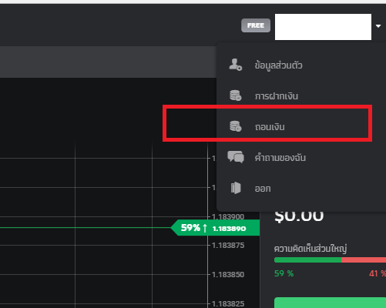
Task: Open ข้อมูลส่วนตัว menu entry
Action: pyautogui.click(x=278, y=65)
